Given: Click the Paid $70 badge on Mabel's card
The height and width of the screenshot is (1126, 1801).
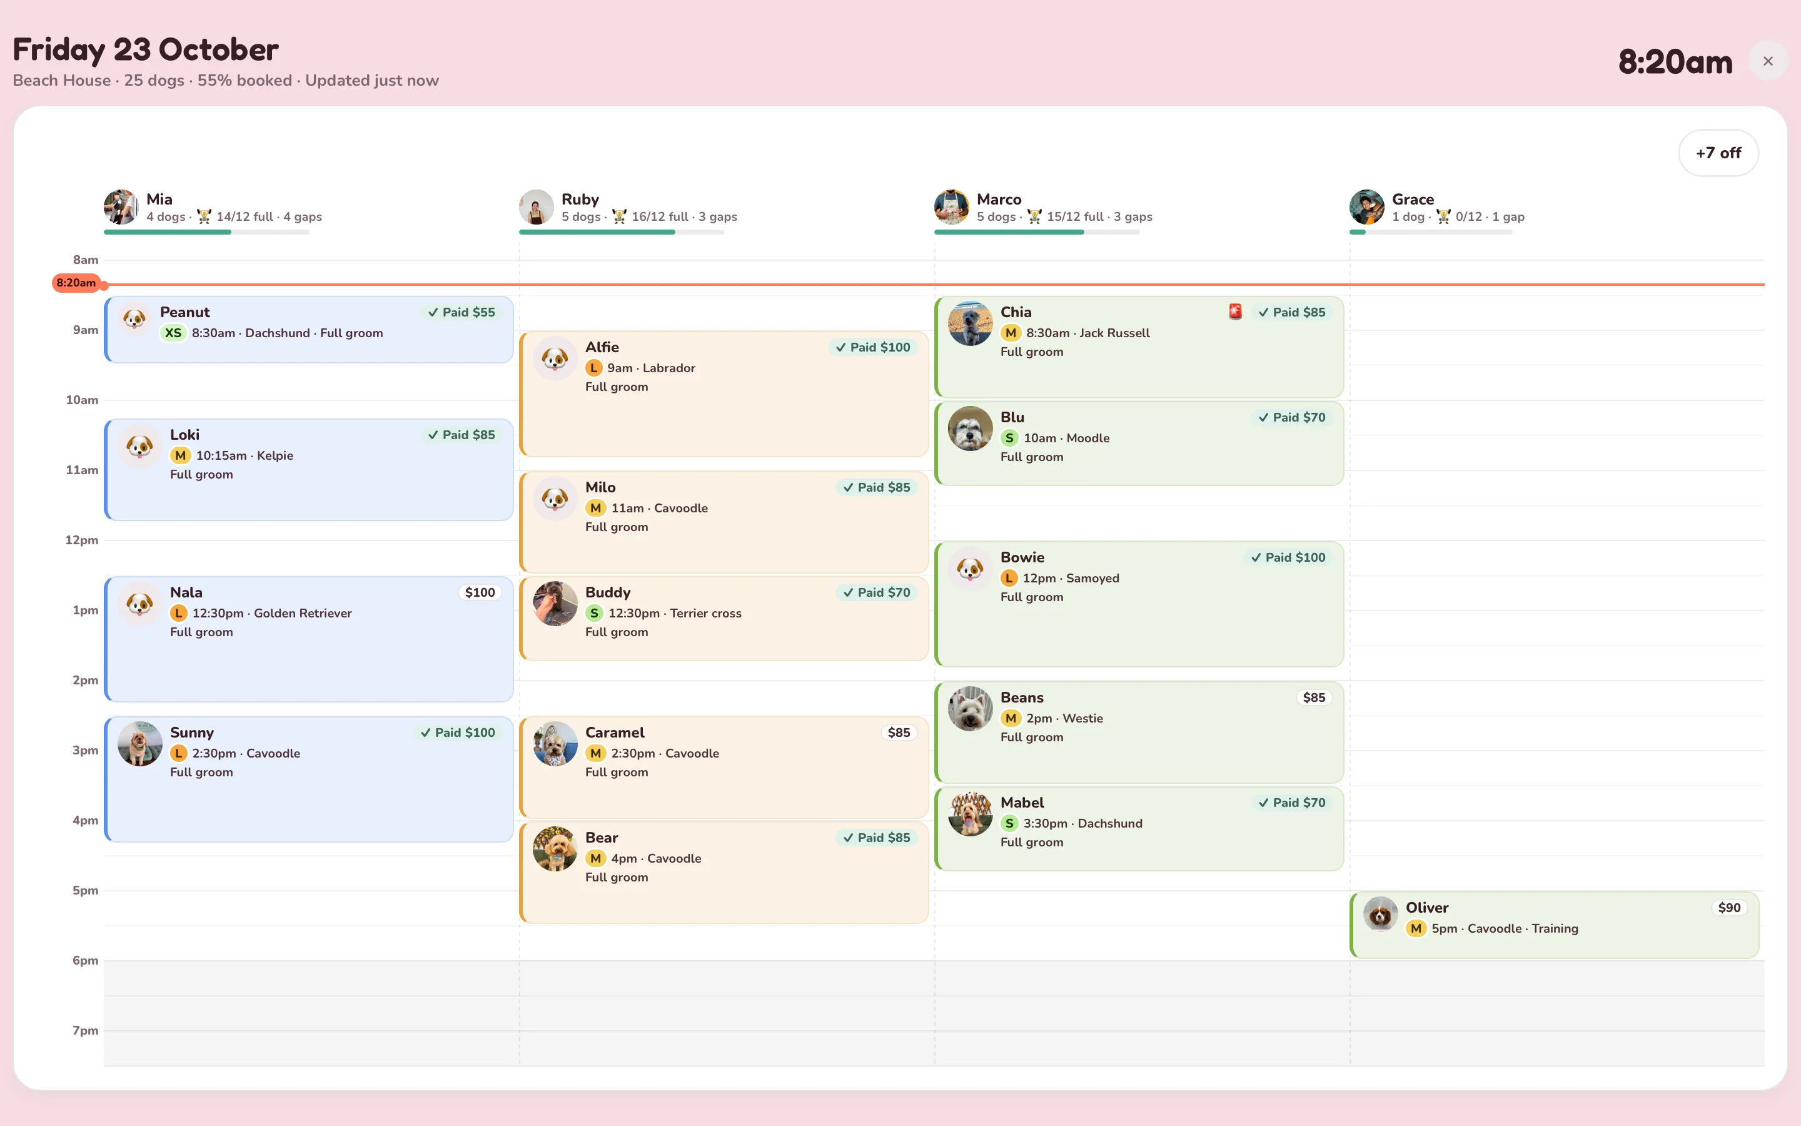Looking at the screenshot, I should tap(1292, 803).
